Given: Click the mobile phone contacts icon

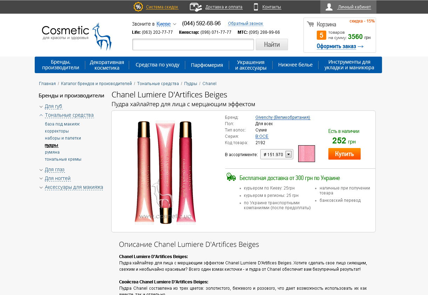Looking at the screenshot, I should point(256,7).
